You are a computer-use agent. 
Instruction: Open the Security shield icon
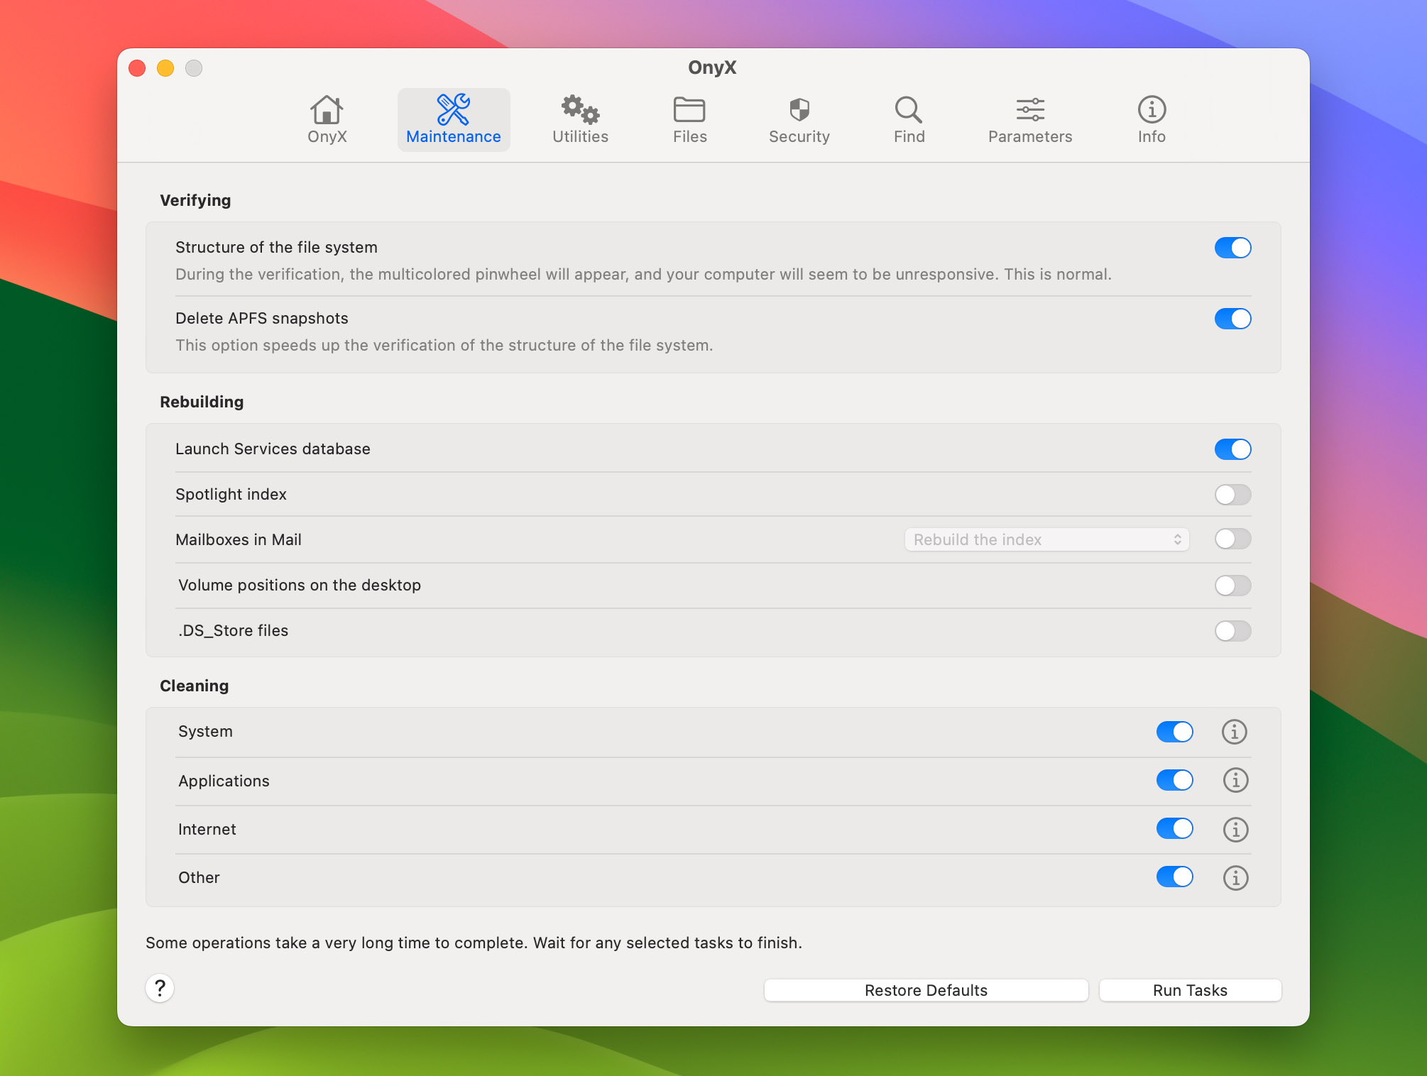799,110
